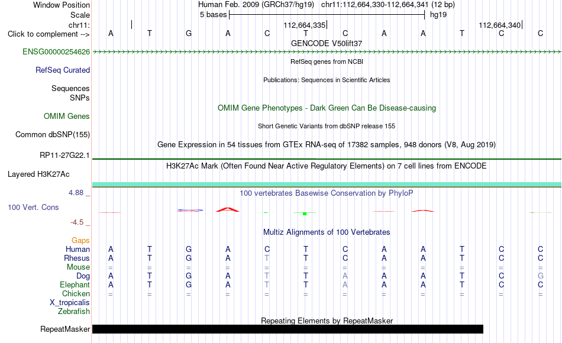Click the G base in the Rhesus alignment row
Image resolution: width=562 pixels, height=343 pixels.
[x=189, y=258]
